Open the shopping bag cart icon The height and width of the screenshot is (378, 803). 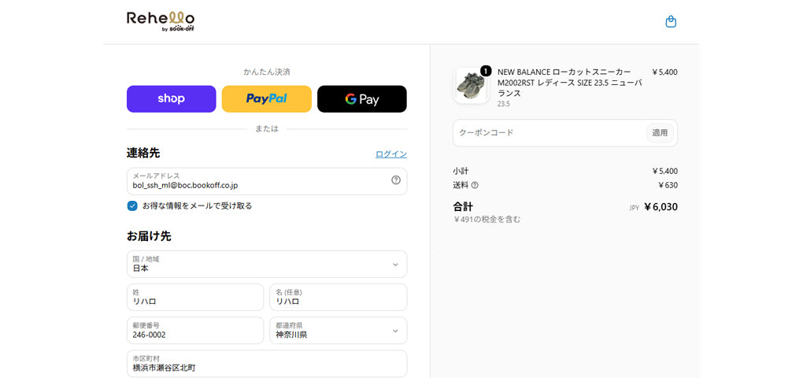(671, 22)
